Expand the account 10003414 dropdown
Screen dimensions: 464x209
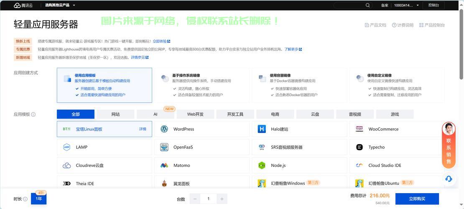point(407,5)
